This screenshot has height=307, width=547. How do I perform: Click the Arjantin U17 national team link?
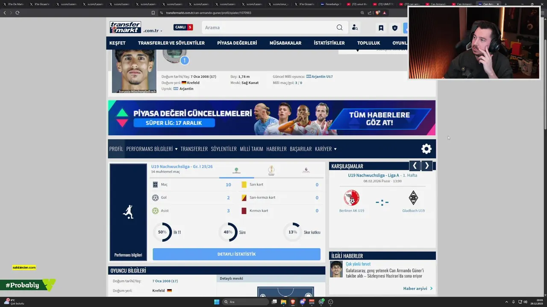click(322, 77)
